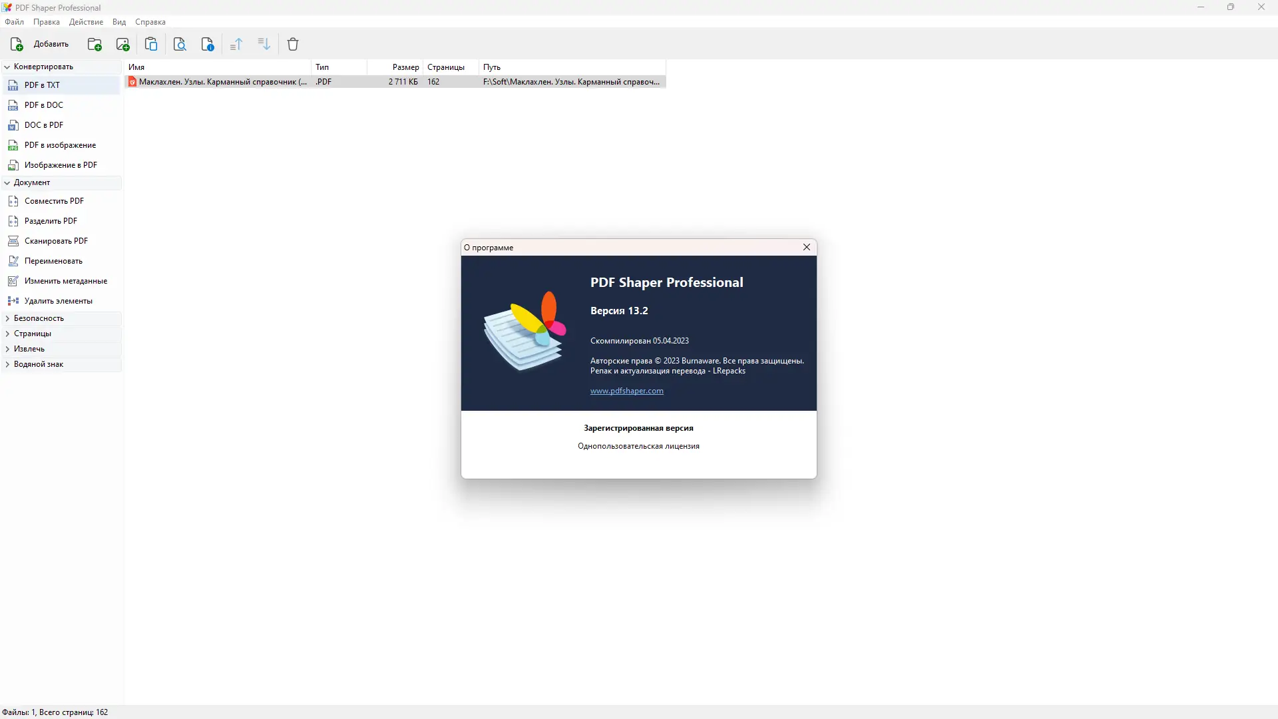The width and height of the screenshot is (1278, 719).
Task: Select Разделить PDF in sidebar
Action: coord(51,221)
